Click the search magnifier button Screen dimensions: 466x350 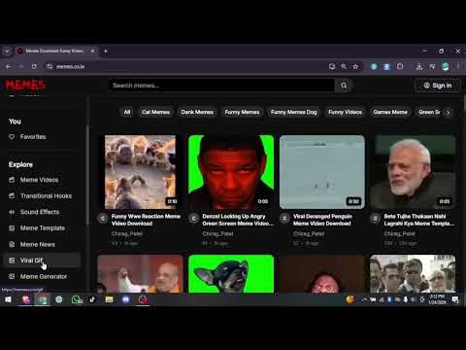pyautogui.click(x=344, y=86)
